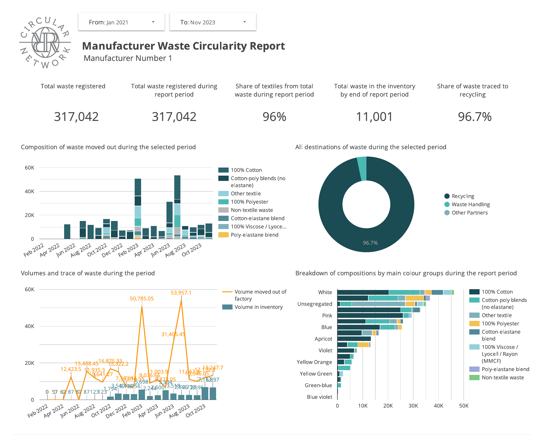Click the Poly-elastane blend swatch in the colour breakdown legend
Image resolution: width=544 pixels, height=435 pixels.
pos(474,369)
